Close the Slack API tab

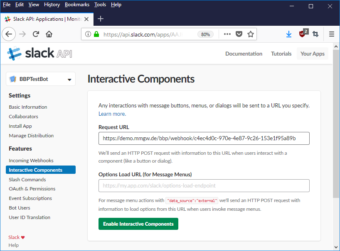[86, 19]
